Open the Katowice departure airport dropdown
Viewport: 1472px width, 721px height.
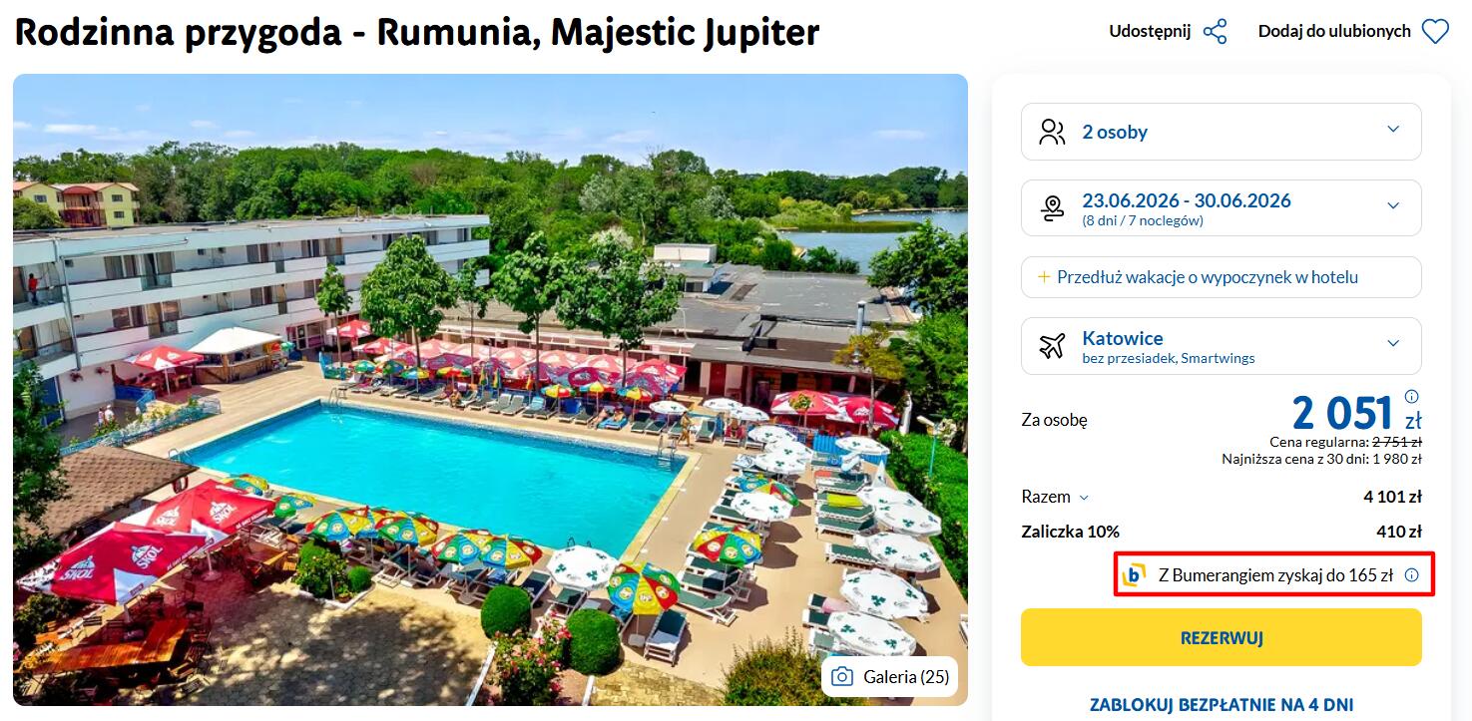pos(1221,346)
